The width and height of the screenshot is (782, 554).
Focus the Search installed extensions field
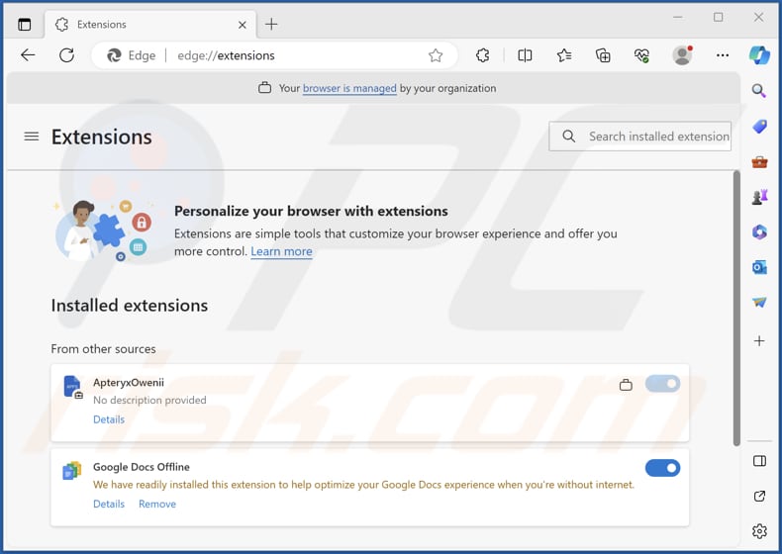coord(639,137)
